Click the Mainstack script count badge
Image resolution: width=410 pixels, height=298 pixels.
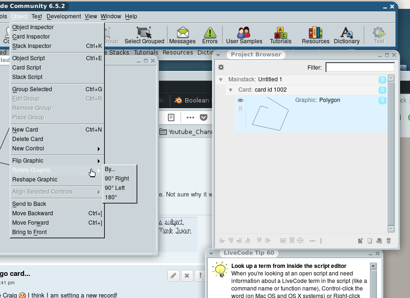point(382,79)
